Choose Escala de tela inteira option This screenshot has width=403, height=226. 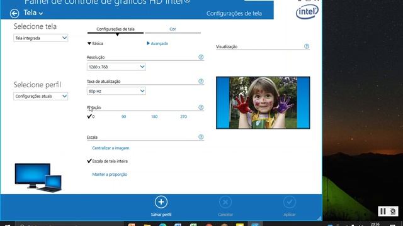click(x=108, y=161)
